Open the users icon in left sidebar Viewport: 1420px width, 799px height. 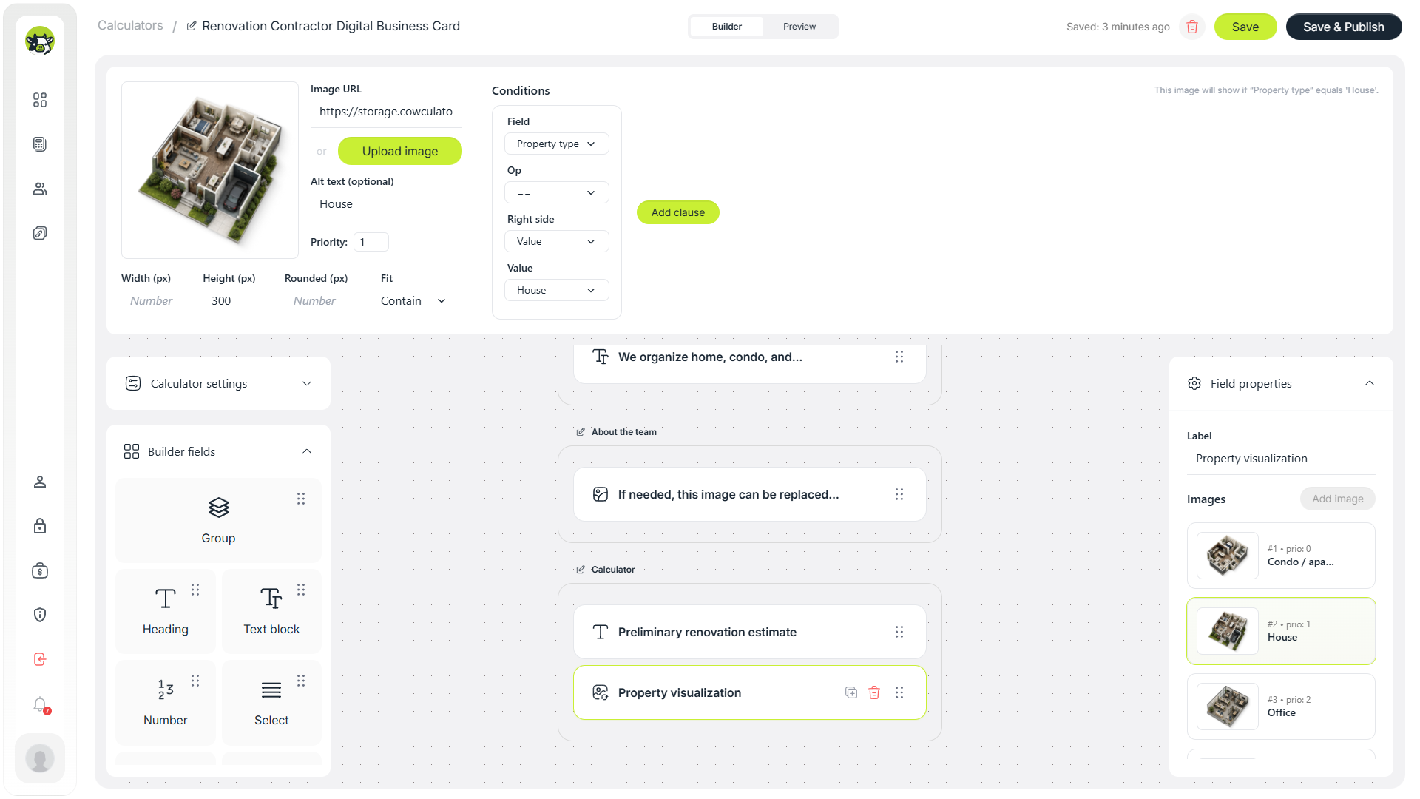point(40,189)
